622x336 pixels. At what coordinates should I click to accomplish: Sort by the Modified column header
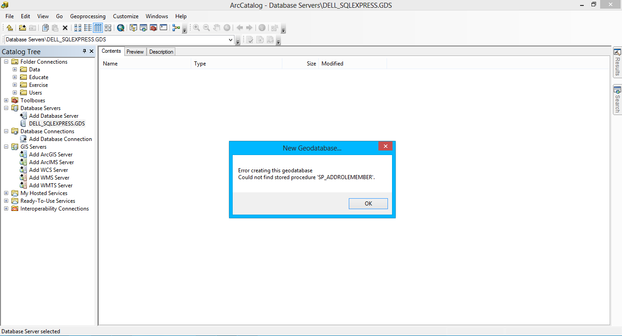coord(353,64)
